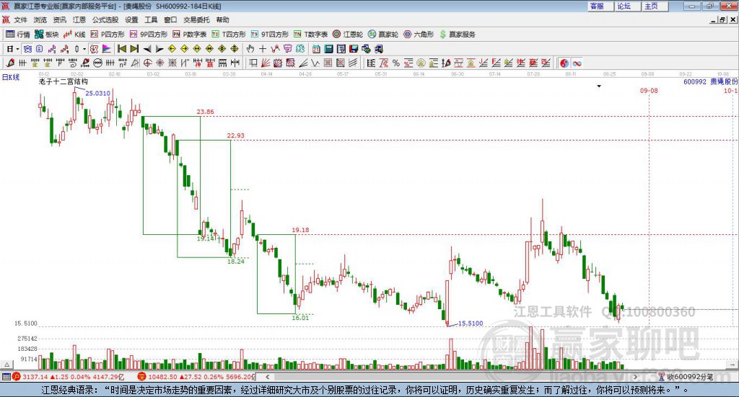Click the 09-08 date marker
The image size is (739, 397).
pos(649,90)
